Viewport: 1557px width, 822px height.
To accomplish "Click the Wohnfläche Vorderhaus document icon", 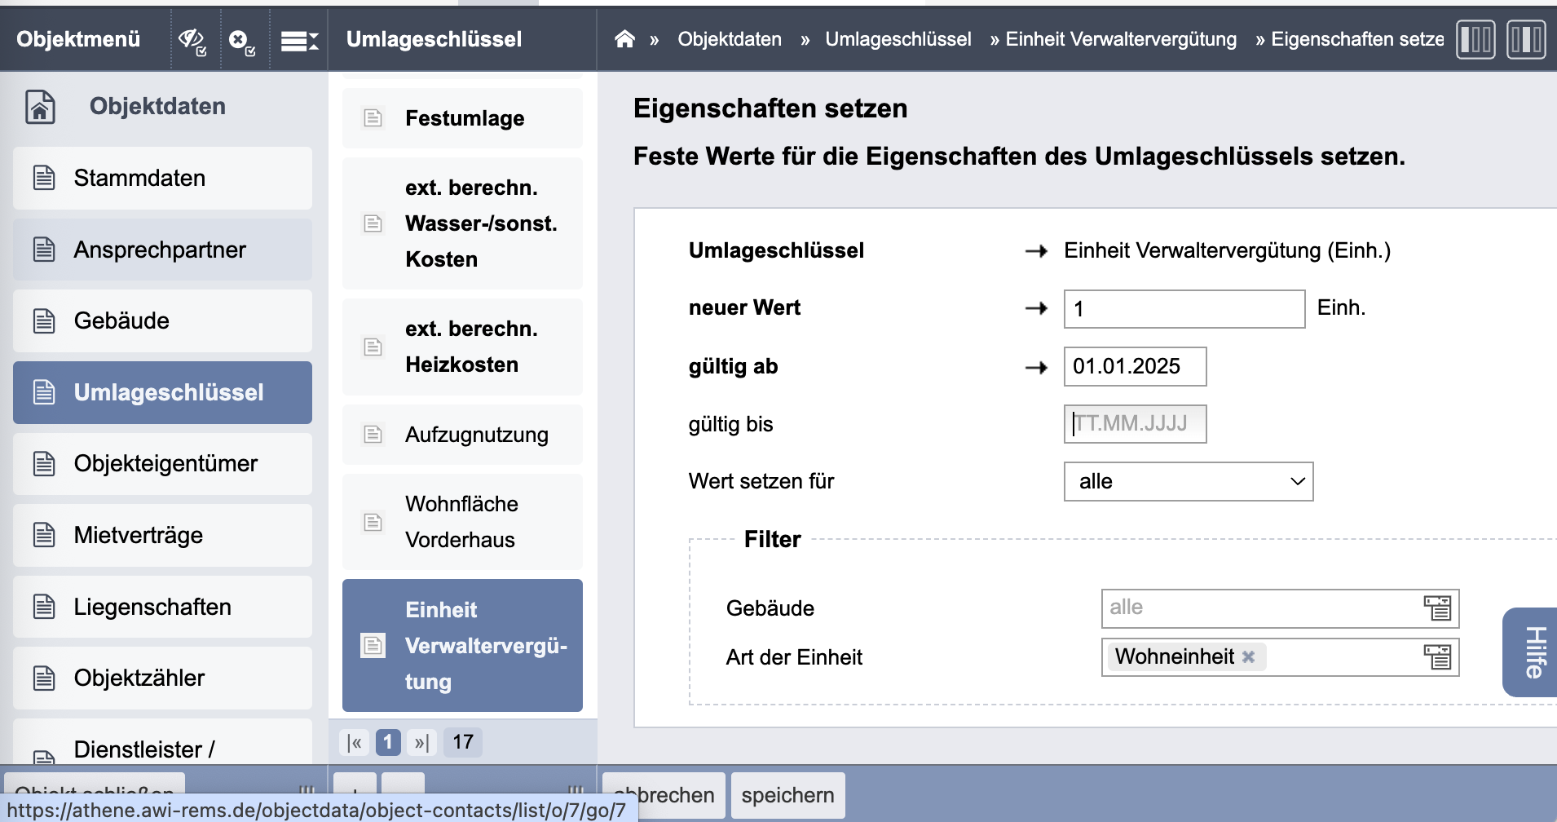I will pyautogui.click(x=373, y=522).
